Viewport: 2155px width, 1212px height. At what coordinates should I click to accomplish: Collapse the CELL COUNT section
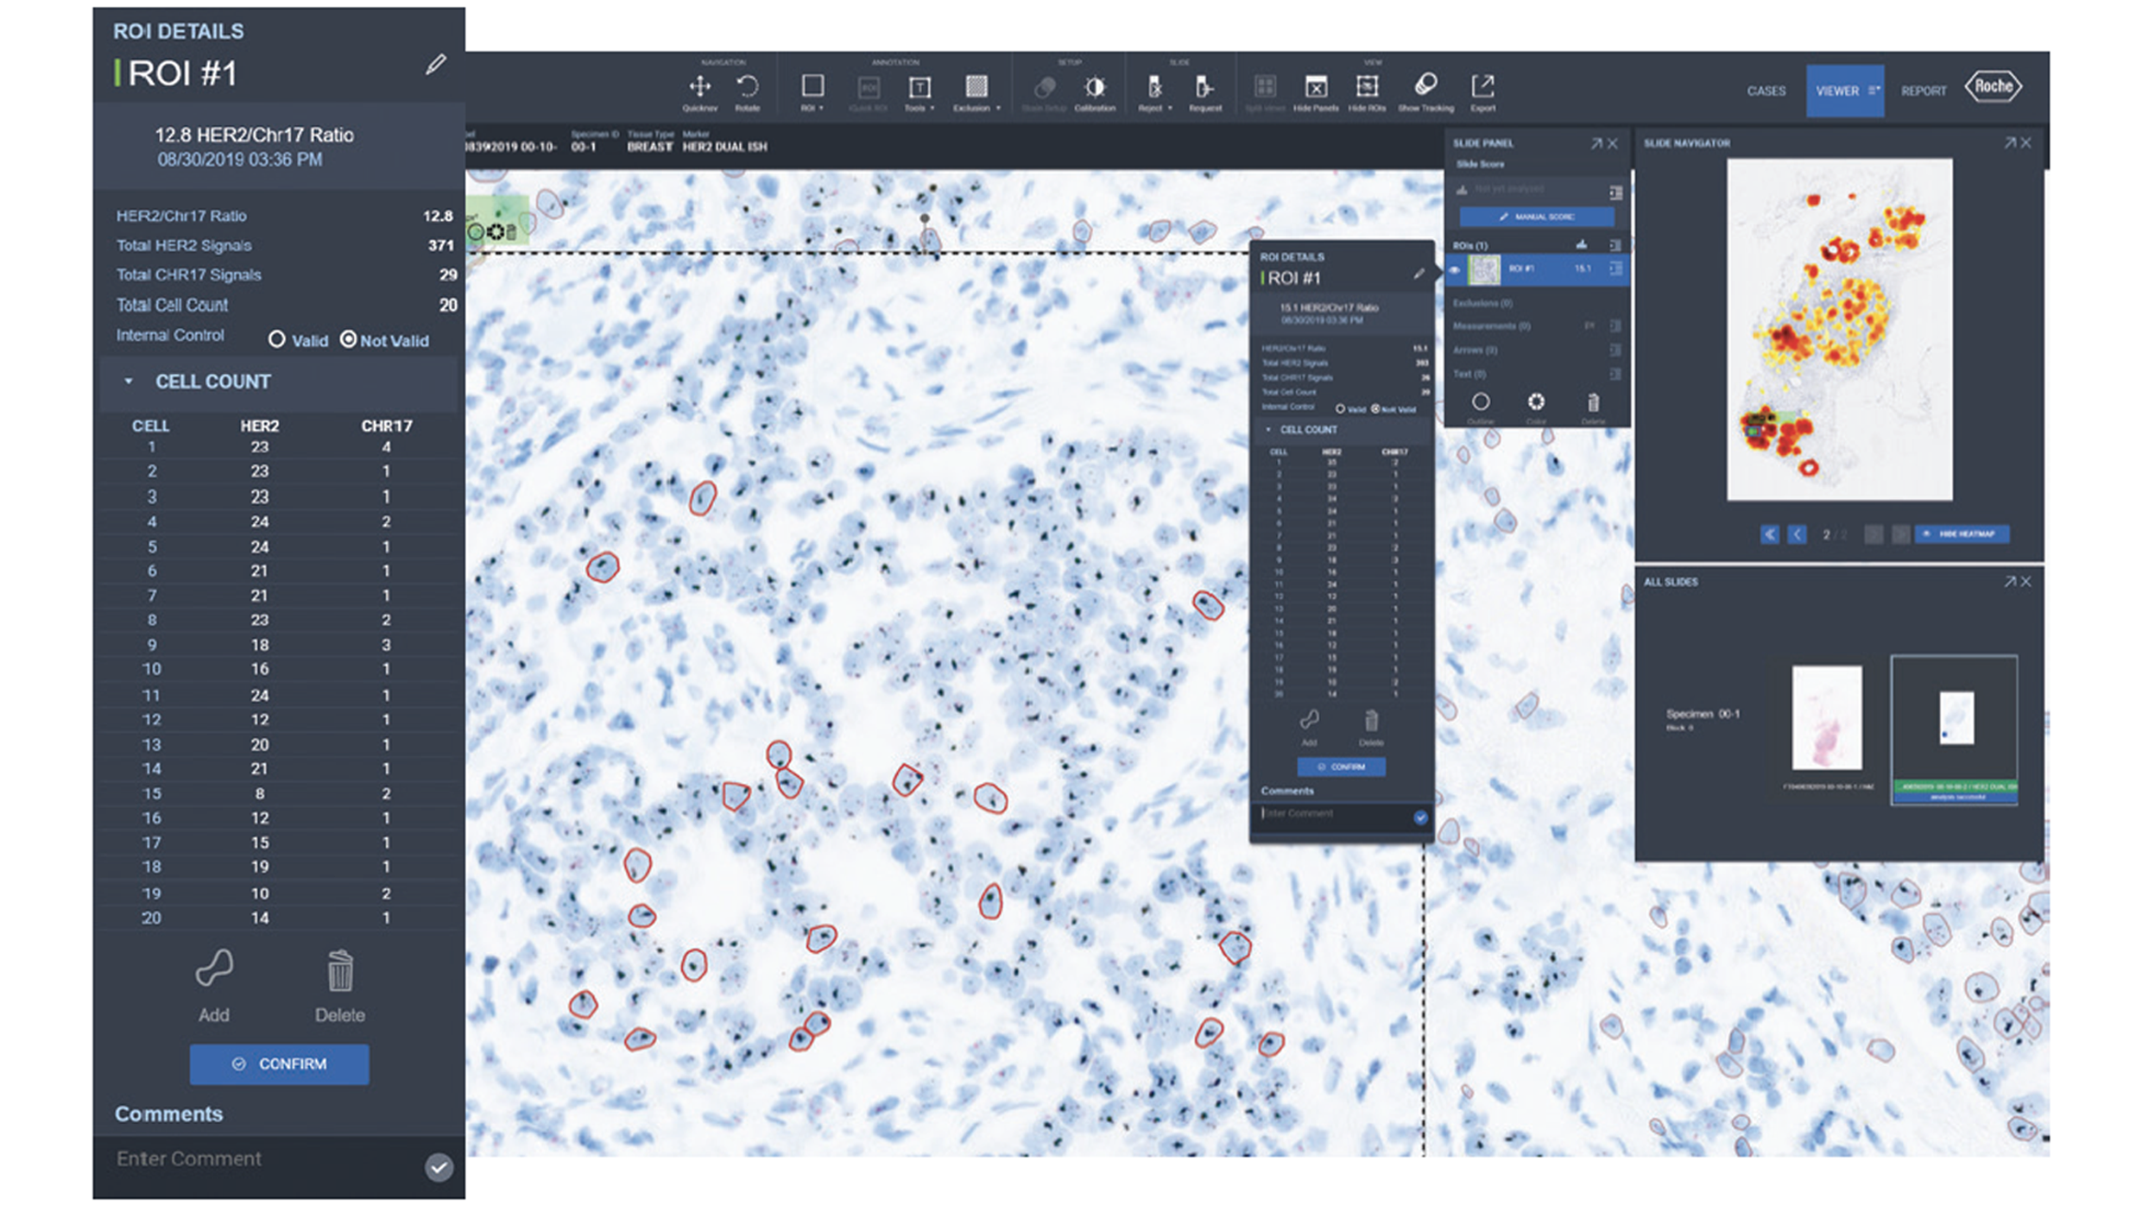tap(130, 382)
